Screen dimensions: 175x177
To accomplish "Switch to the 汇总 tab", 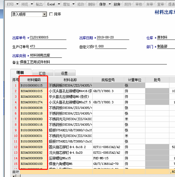I will coord(42,73).
